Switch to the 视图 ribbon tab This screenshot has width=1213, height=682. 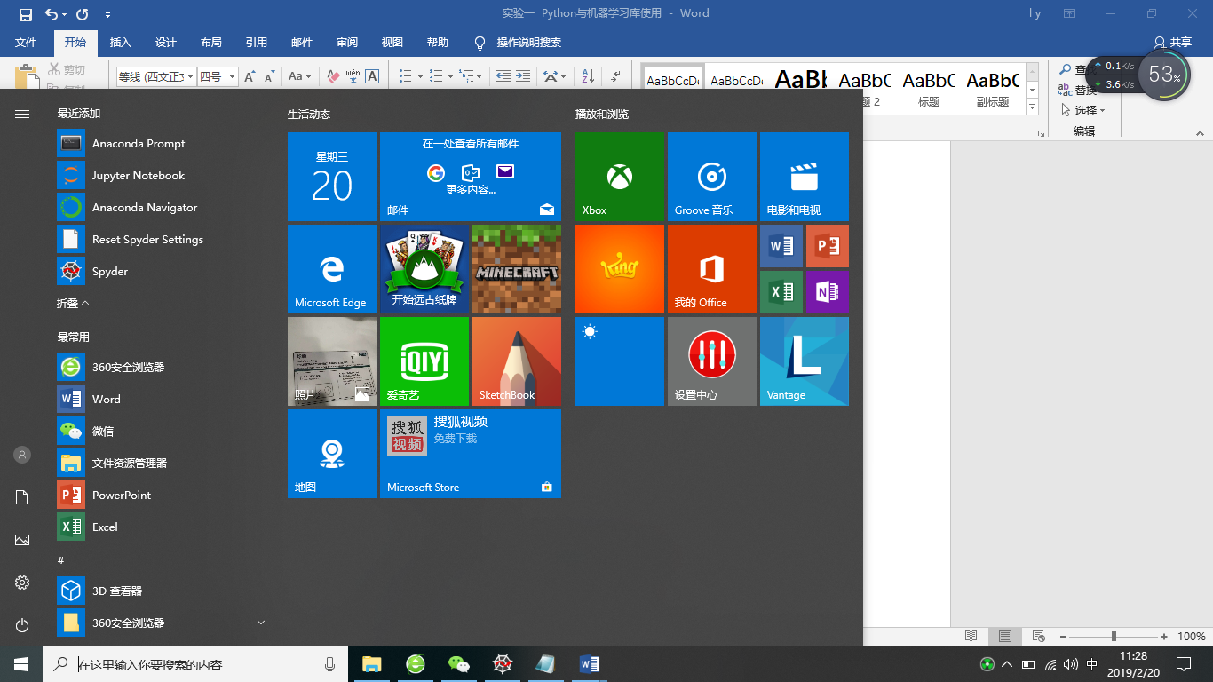tap(392, 43)
